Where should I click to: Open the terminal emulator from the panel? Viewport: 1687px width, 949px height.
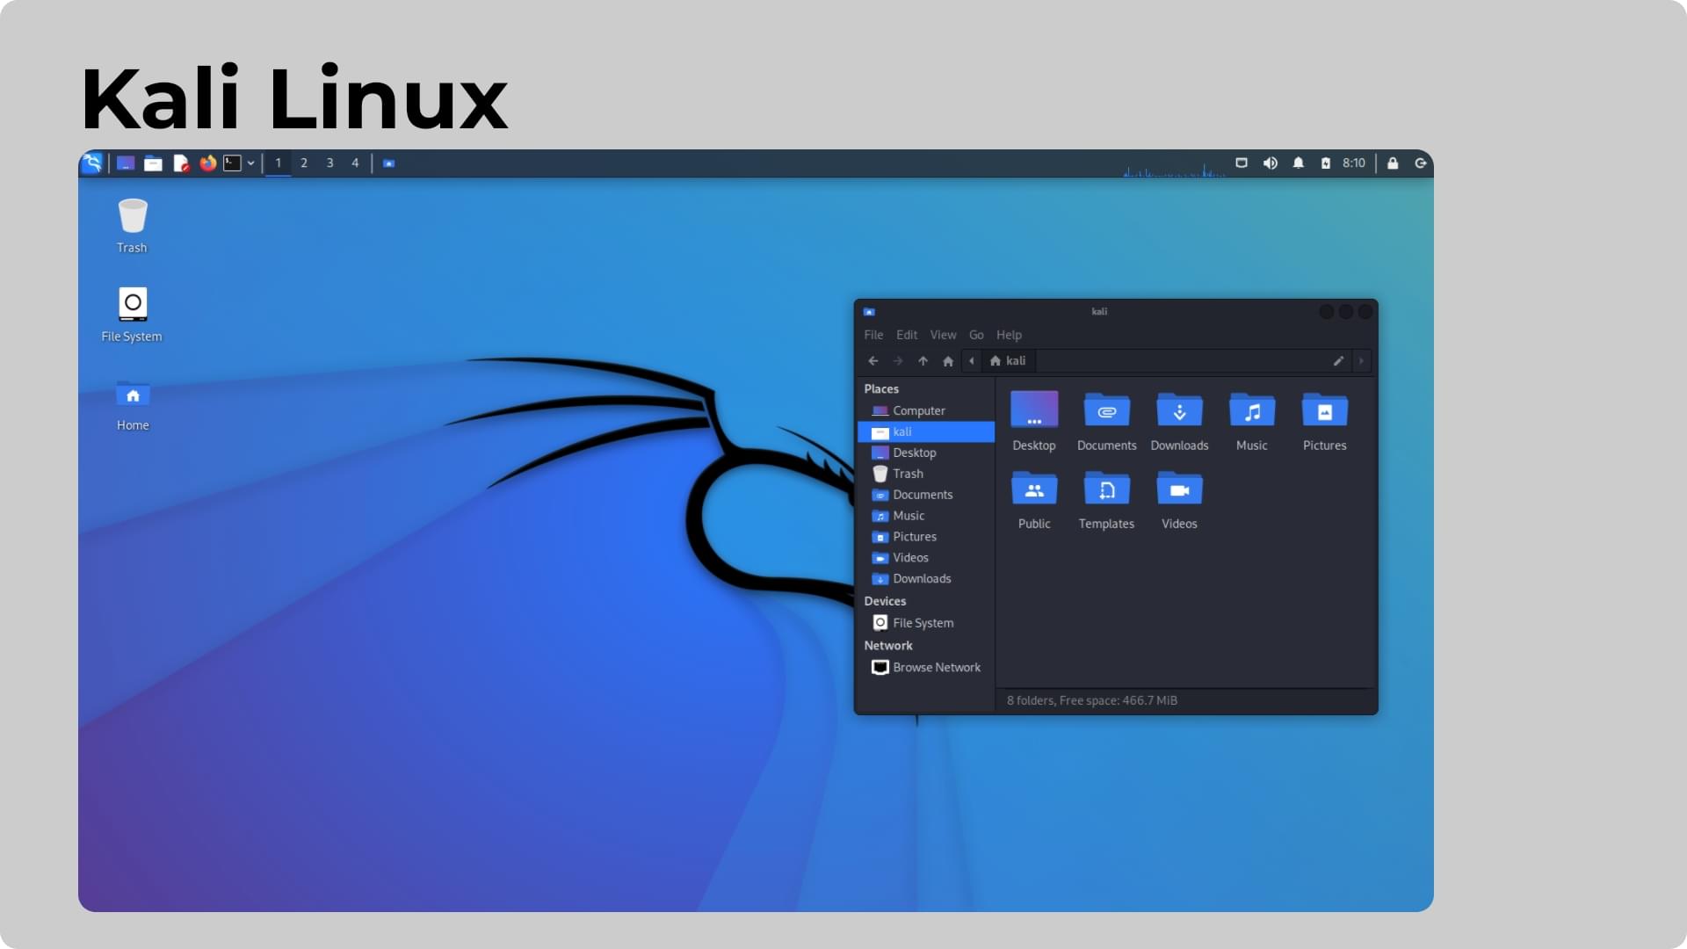232,163
